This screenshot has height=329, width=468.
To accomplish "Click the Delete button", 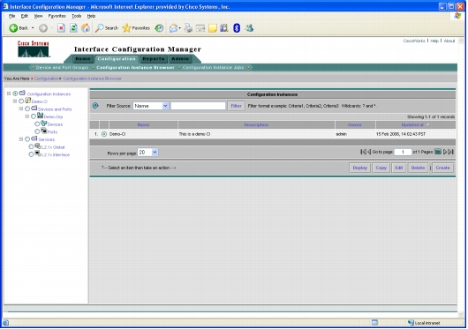I will point(418,168).
